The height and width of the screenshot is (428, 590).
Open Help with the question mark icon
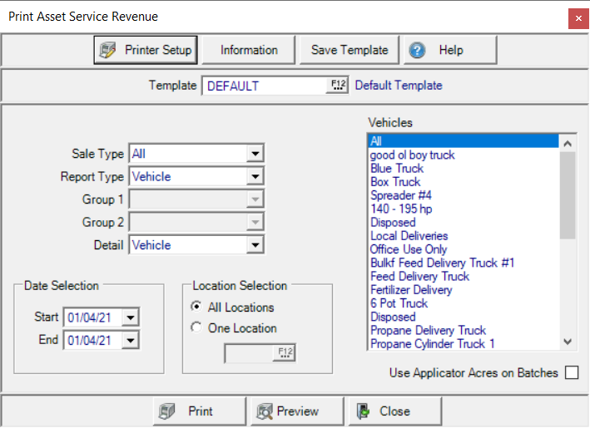[418, 50]
